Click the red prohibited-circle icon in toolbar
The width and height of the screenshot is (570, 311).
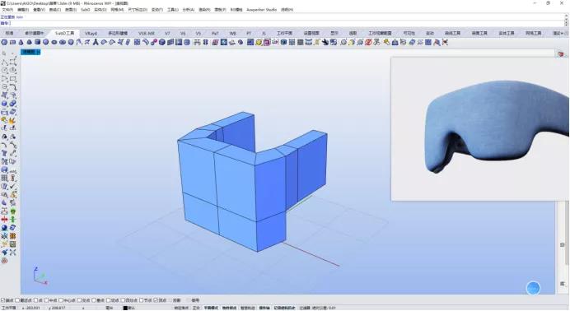click(368, 42)
